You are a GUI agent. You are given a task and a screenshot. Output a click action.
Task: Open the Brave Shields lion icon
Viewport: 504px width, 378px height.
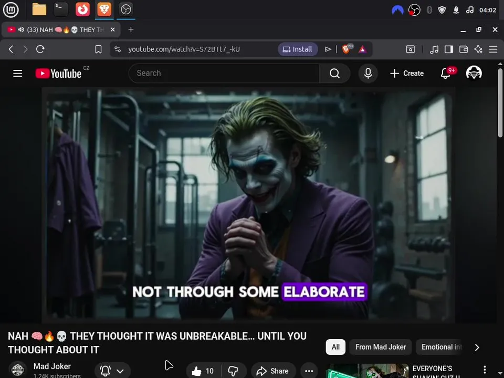click(347, 49)
